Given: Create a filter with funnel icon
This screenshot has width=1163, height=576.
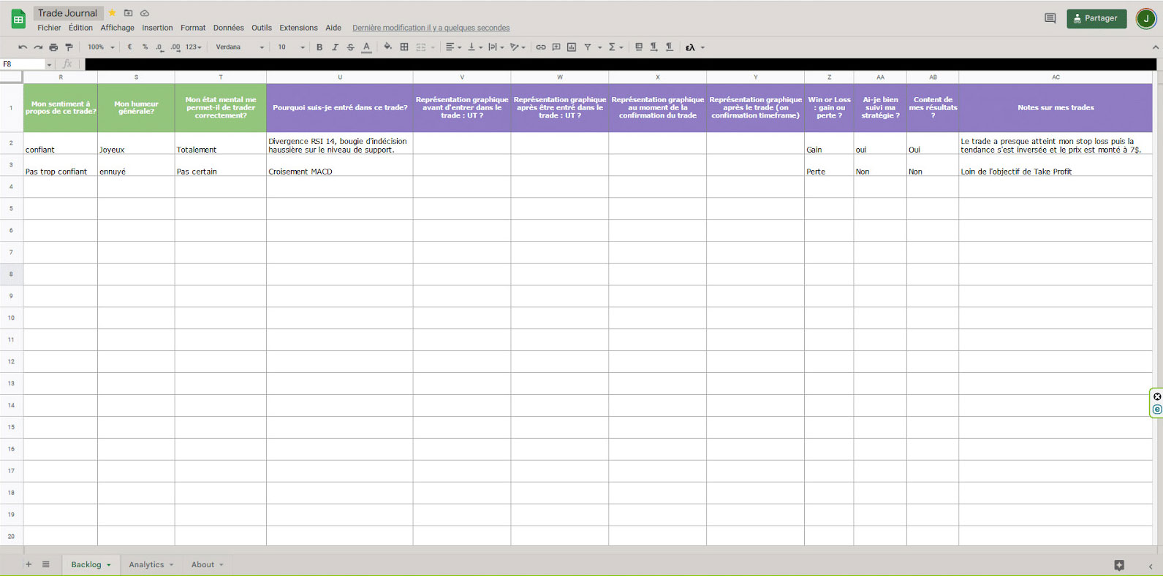Looking at the screenshot, I should 588,47.
